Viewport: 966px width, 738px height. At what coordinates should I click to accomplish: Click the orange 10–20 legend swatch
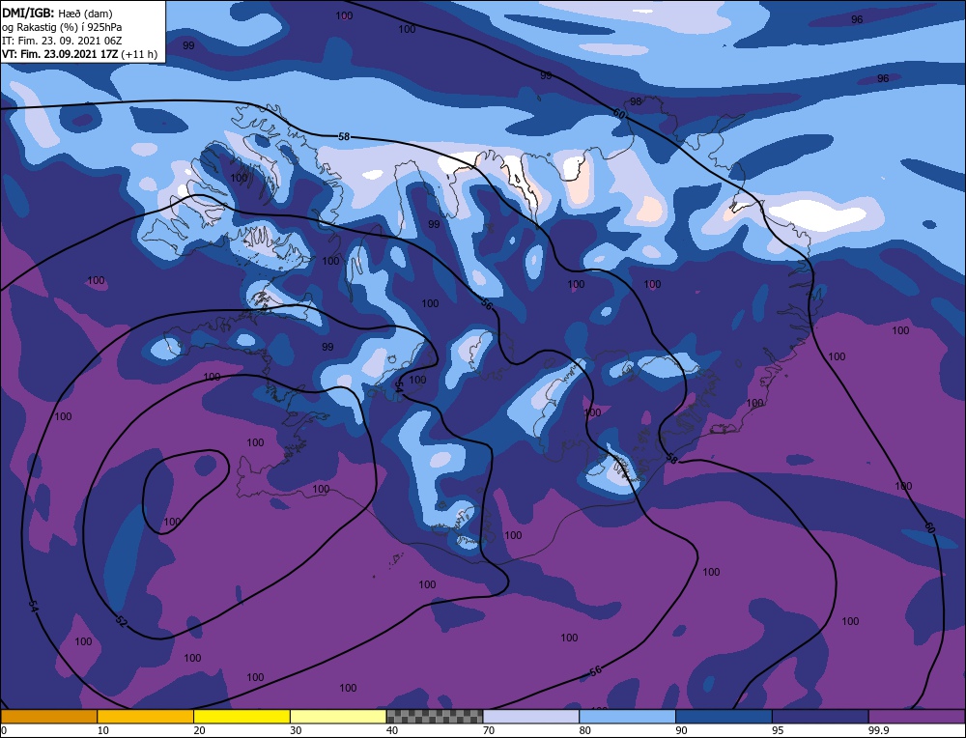146,716
